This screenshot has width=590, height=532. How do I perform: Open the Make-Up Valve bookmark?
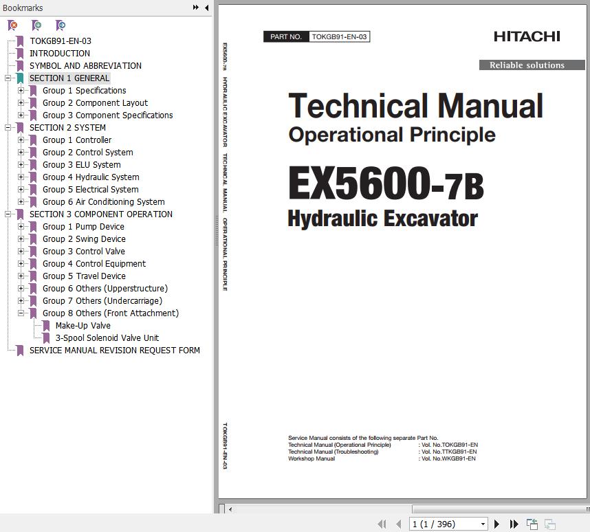pyautogui.click(x=83, y=326)
